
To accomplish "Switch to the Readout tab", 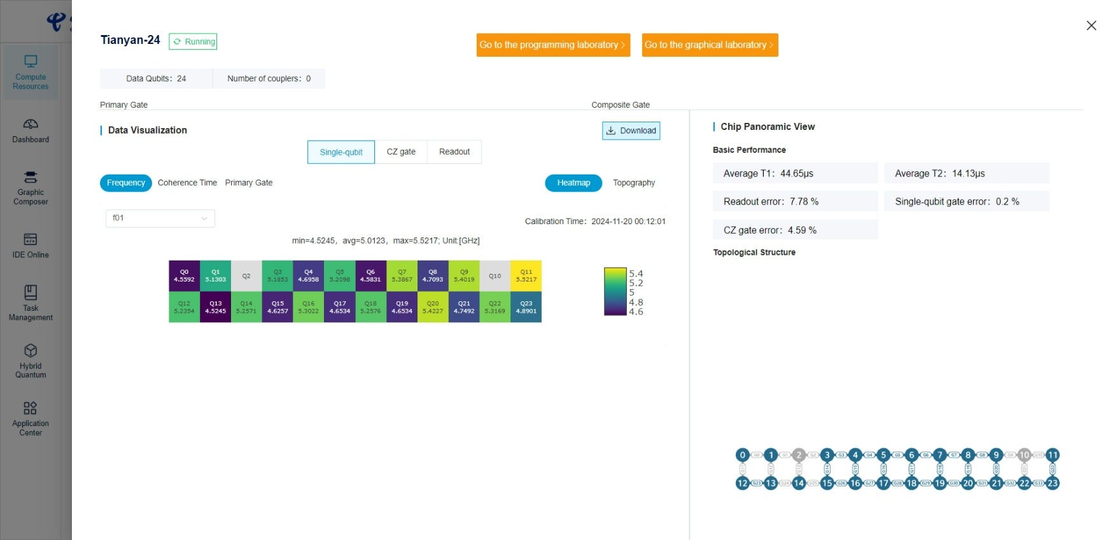I will click(x=454, y=152).
